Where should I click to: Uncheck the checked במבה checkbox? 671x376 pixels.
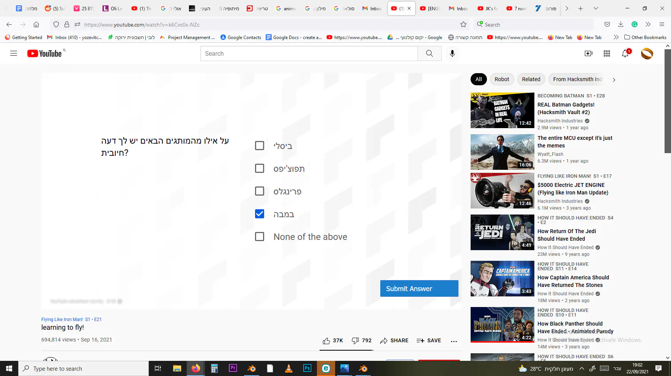pos(260,214)
